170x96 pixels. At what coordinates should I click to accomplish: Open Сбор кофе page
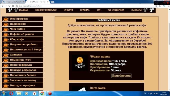coord(22,39)
